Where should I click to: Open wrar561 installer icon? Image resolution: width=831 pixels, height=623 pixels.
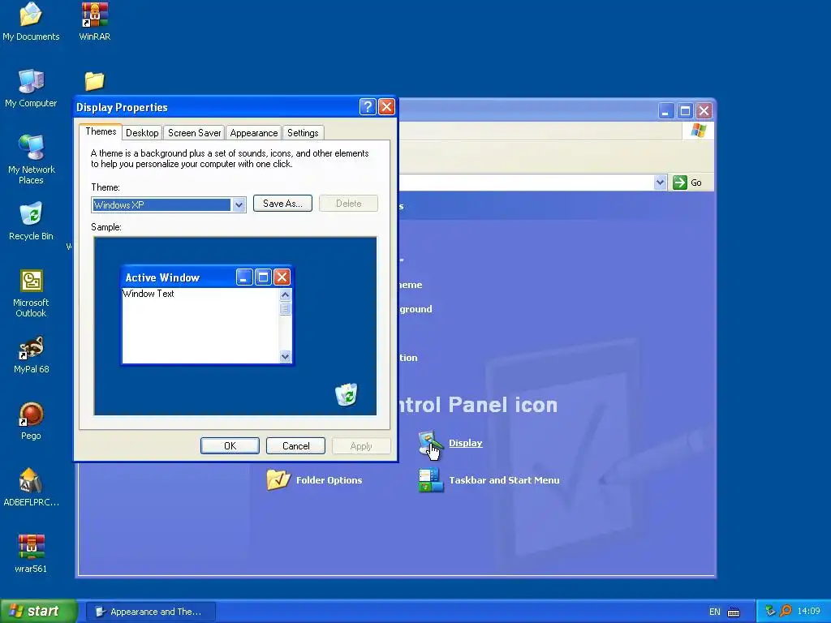tap(31, 554)
